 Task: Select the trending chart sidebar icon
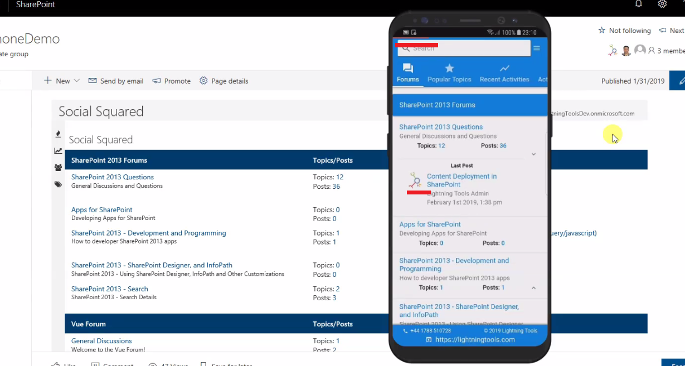[58, 150]
